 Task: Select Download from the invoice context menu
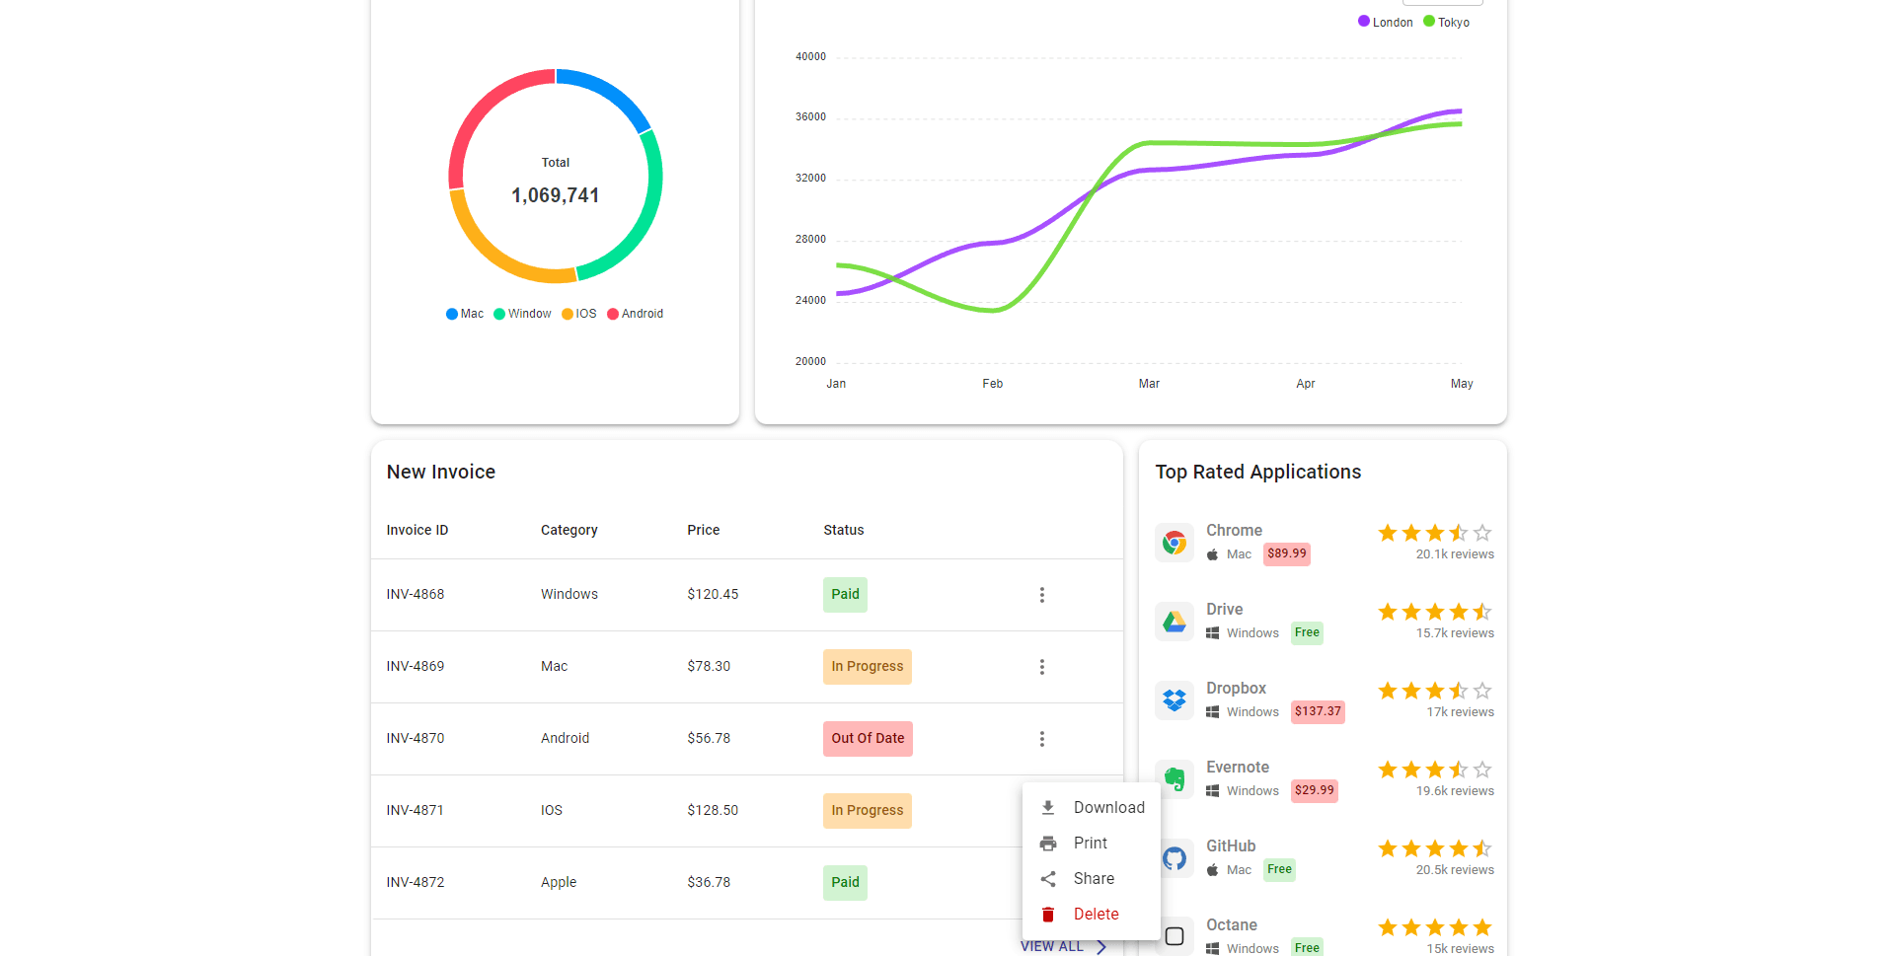[1092, 808]
